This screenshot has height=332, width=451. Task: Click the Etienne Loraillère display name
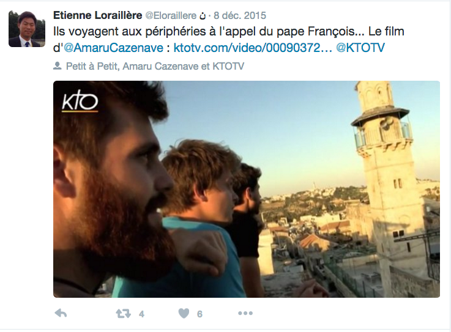(x=97, y=15)
